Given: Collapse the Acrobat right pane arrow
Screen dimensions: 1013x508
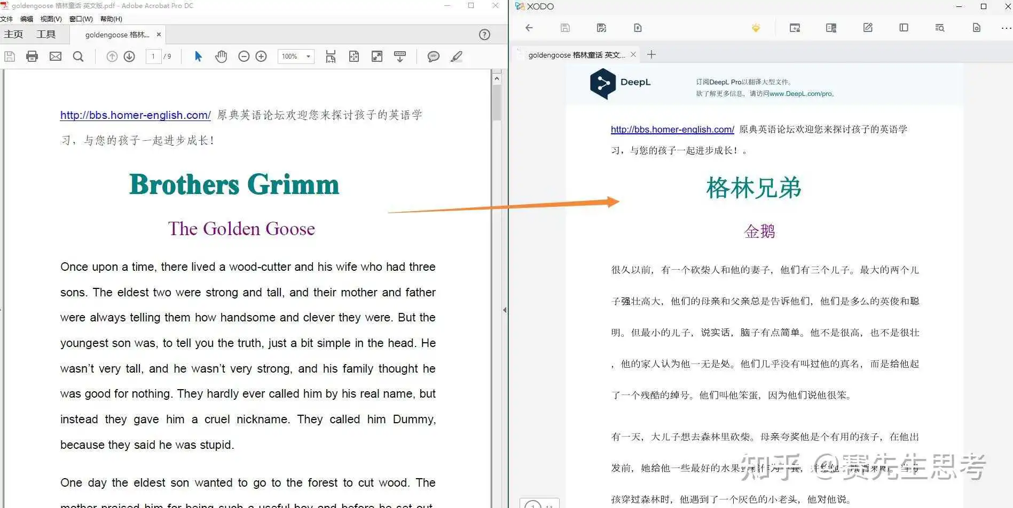Looking at the screenshot, I should coord(505,310).
